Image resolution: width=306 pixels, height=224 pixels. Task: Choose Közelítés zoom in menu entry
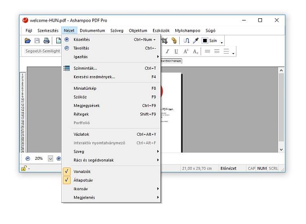pyautogui.click(x=111, y=39)
